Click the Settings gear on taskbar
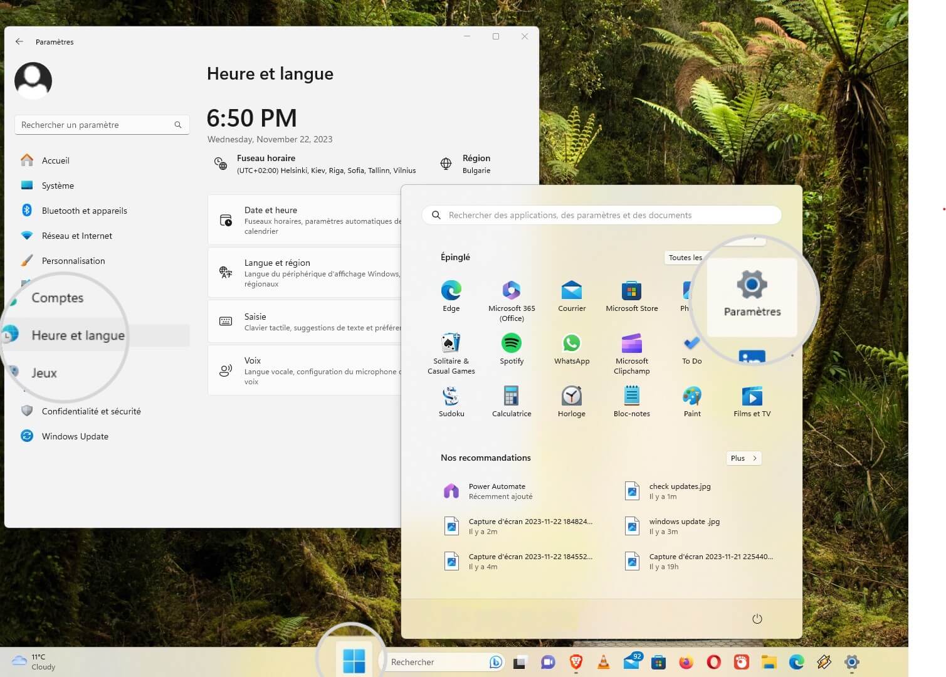Screen dimensions: 946x677 851,661
